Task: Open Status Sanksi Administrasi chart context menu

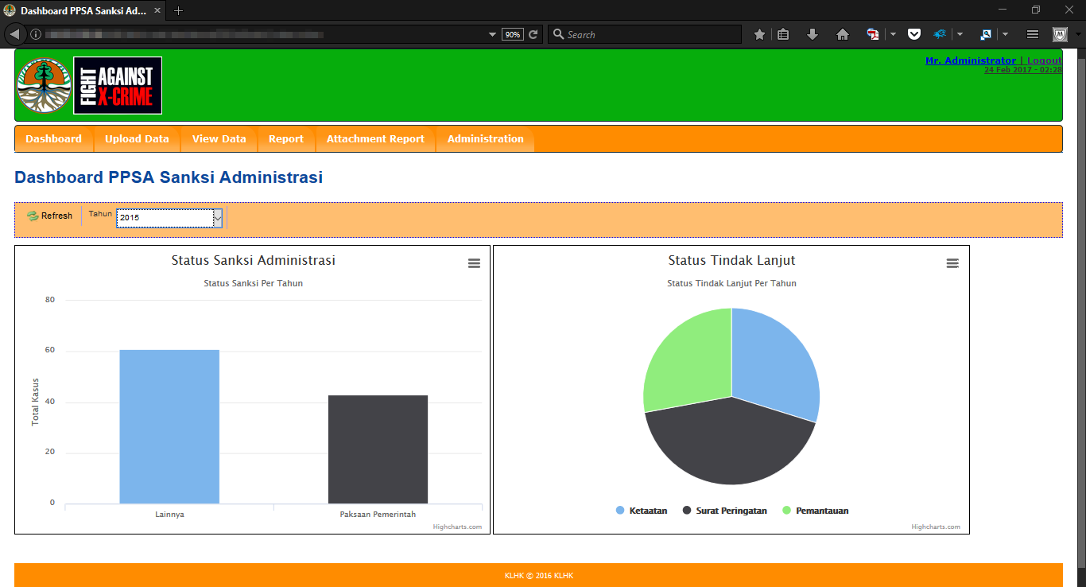Action: pyautogui.click(x=474, y=263)
